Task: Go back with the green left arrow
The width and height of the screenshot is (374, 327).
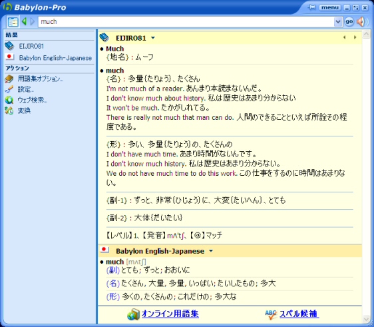Action: pyautogui.click(x=24, y=21)
